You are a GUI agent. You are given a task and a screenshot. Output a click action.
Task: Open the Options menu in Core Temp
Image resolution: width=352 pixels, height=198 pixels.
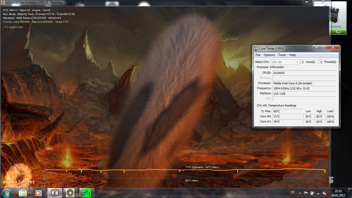click(x=269, y=55)
